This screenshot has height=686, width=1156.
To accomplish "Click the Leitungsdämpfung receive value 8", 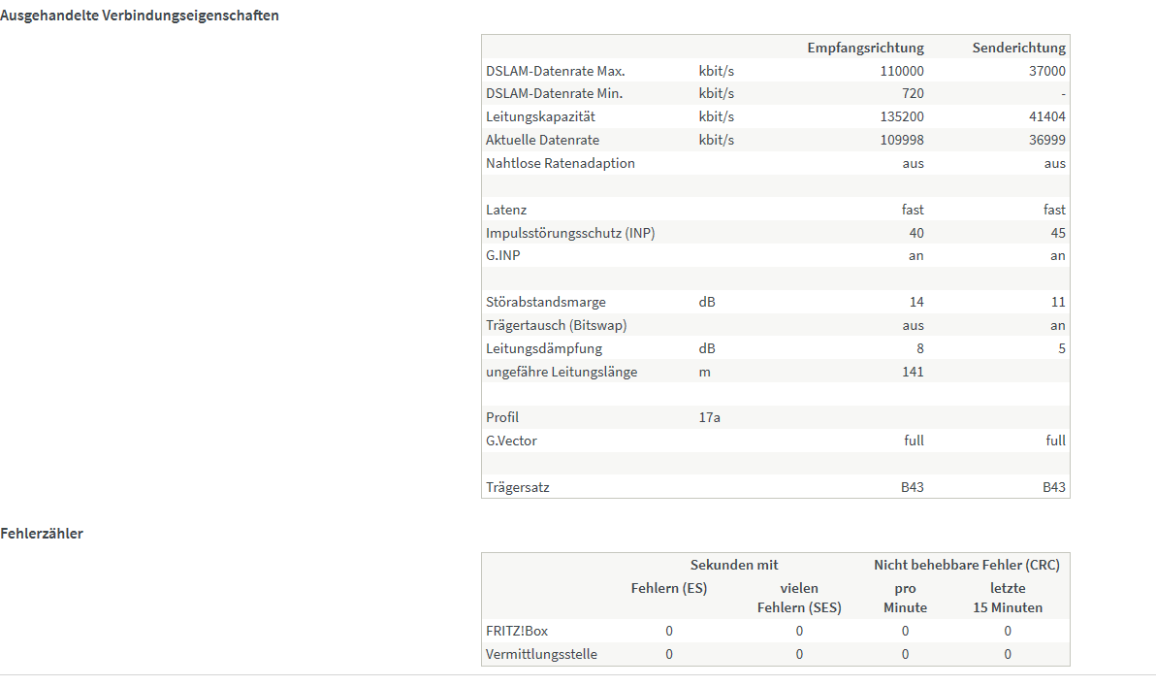I will [x=920, y=348].
